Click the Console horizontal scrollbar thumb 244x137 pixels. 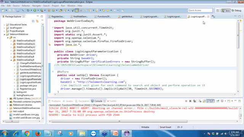(x=119, y=121)
